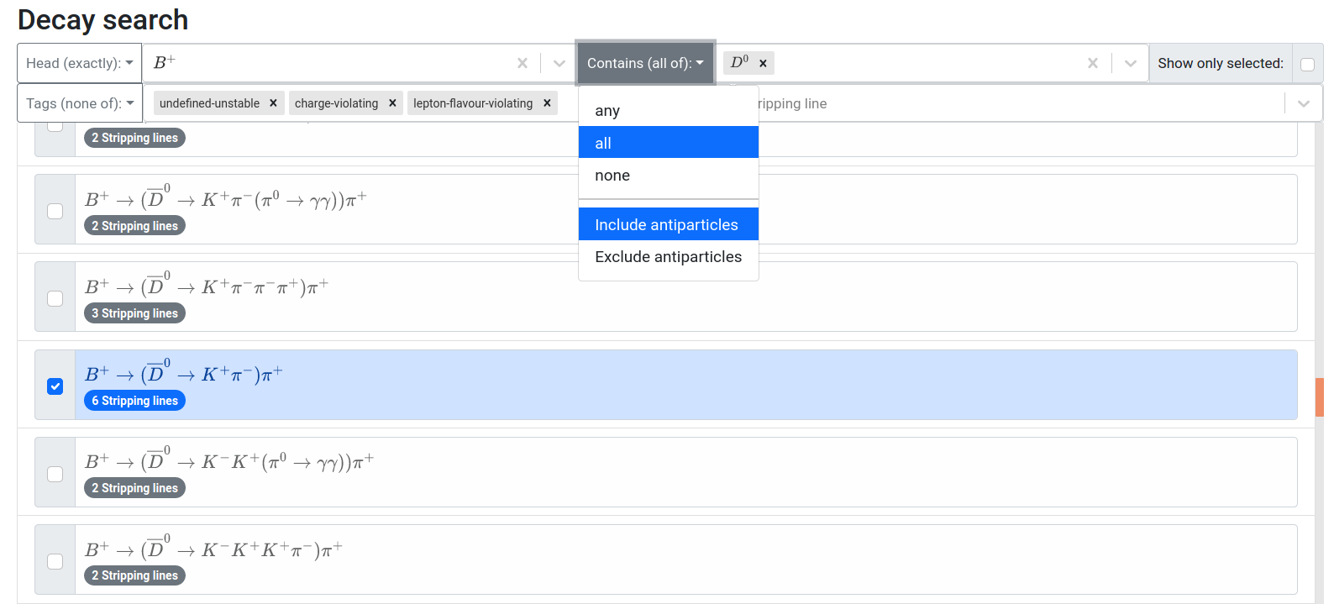The image size is (1334, 604).
Task: Select Exclude antiparticles option
Action: click(668, 257)
